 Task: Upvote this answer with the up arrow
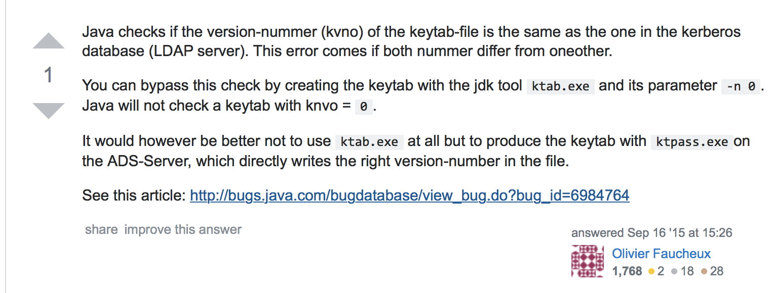[x=49, y=40]
